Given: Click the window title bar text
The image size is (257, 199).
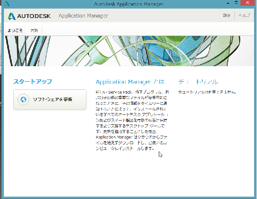Looking at the screenshot, I should [x=129, y=4].
